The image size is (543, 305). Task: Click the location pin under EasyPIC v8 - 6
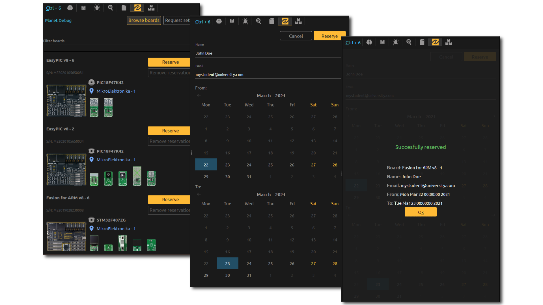click(x=91, y=91)
